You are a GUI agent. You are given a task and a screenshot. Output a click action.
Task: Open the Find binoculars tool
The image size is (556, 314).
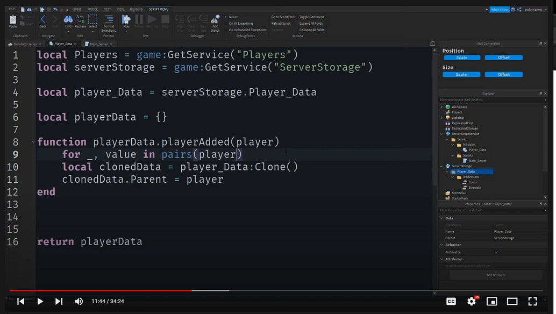[x=68, y=20]
